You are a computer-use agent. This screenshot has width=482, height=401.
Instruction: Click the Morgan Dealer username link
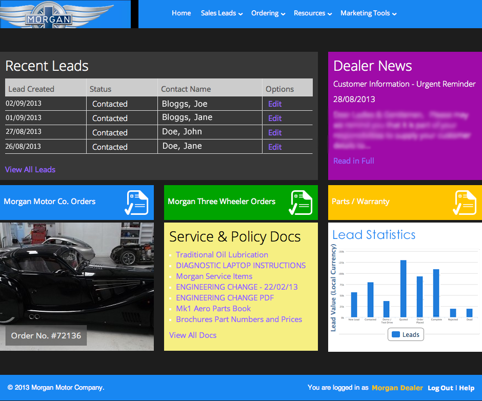[x=397, y=388]
